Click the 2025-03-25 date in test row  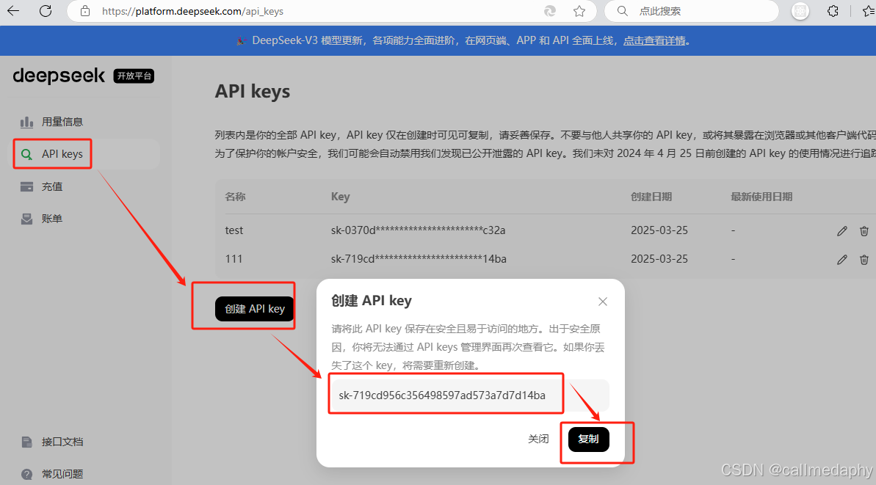(659, 230)
